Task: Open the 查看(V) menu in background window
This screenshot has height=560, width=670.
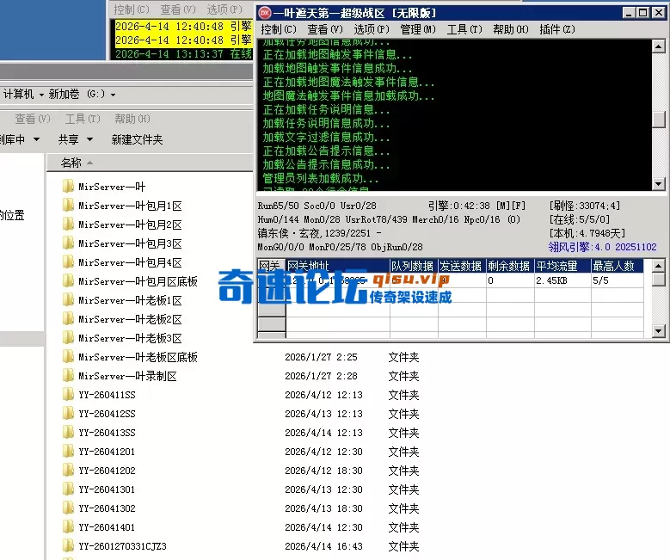Action: point(178,9)
